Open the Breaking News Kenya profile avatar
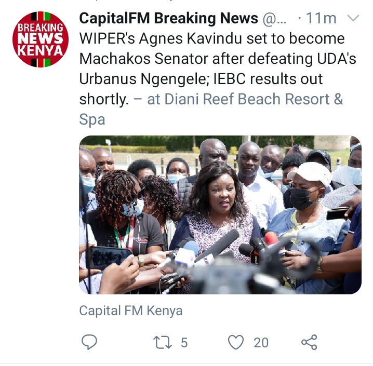This screenshot has height=366, width=373. click(x=41, y=39)
